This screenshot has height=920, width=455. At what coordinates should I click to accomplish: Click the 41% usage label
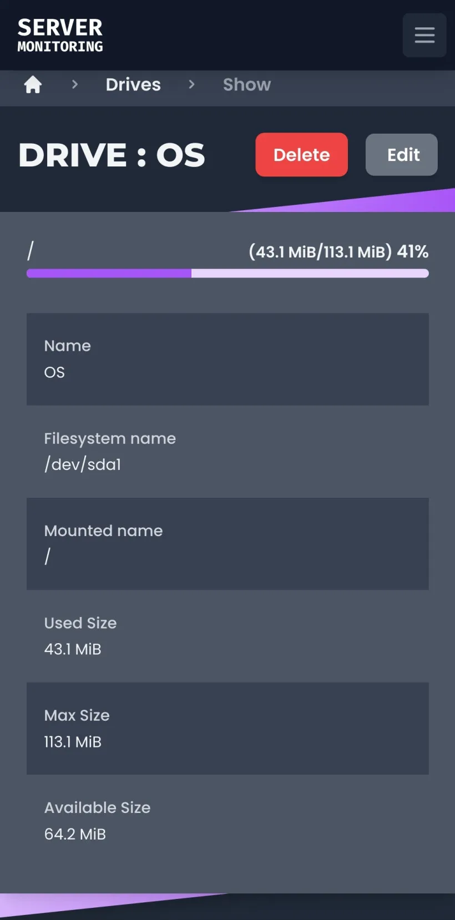413,251
